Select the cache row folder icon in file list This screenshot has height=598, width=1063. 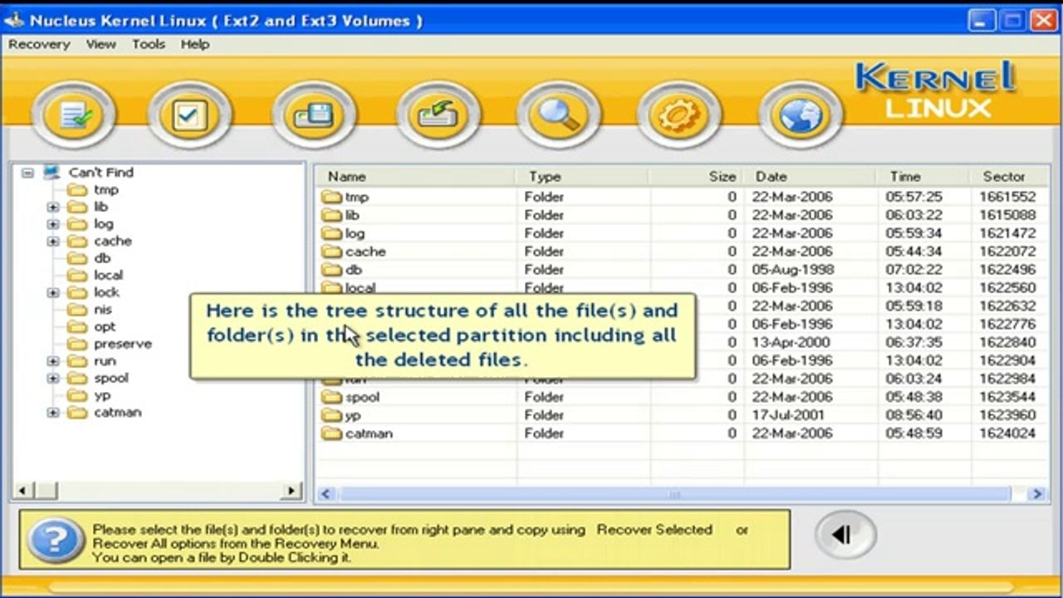332,252
